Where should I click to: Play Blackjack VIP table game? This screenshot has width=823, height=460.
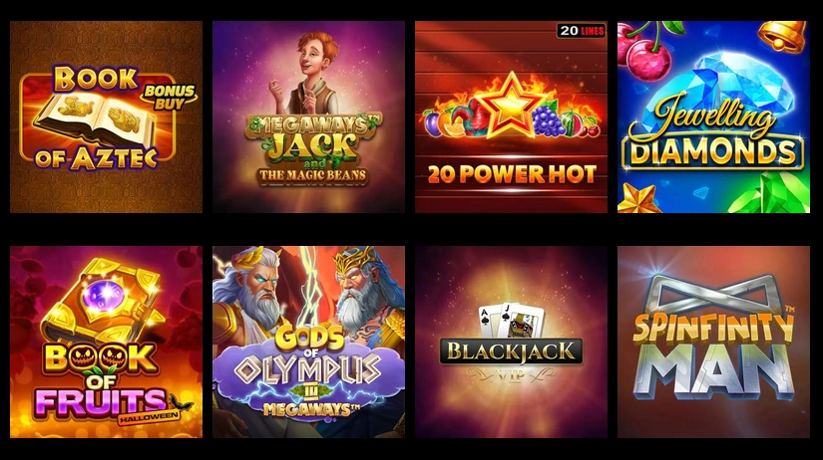511,343
